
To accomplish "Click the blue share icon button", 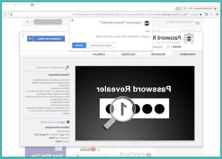I will 30,39.
